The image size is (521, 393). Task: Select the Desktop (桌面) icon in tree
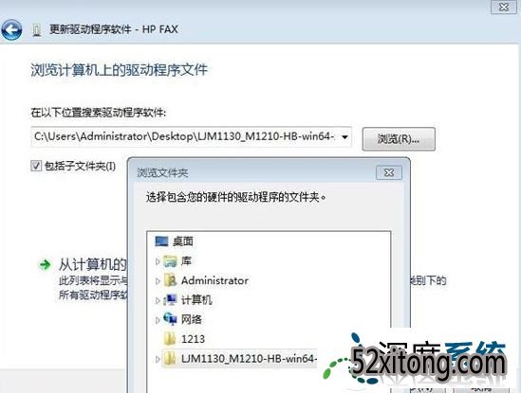tap(161, 241)
